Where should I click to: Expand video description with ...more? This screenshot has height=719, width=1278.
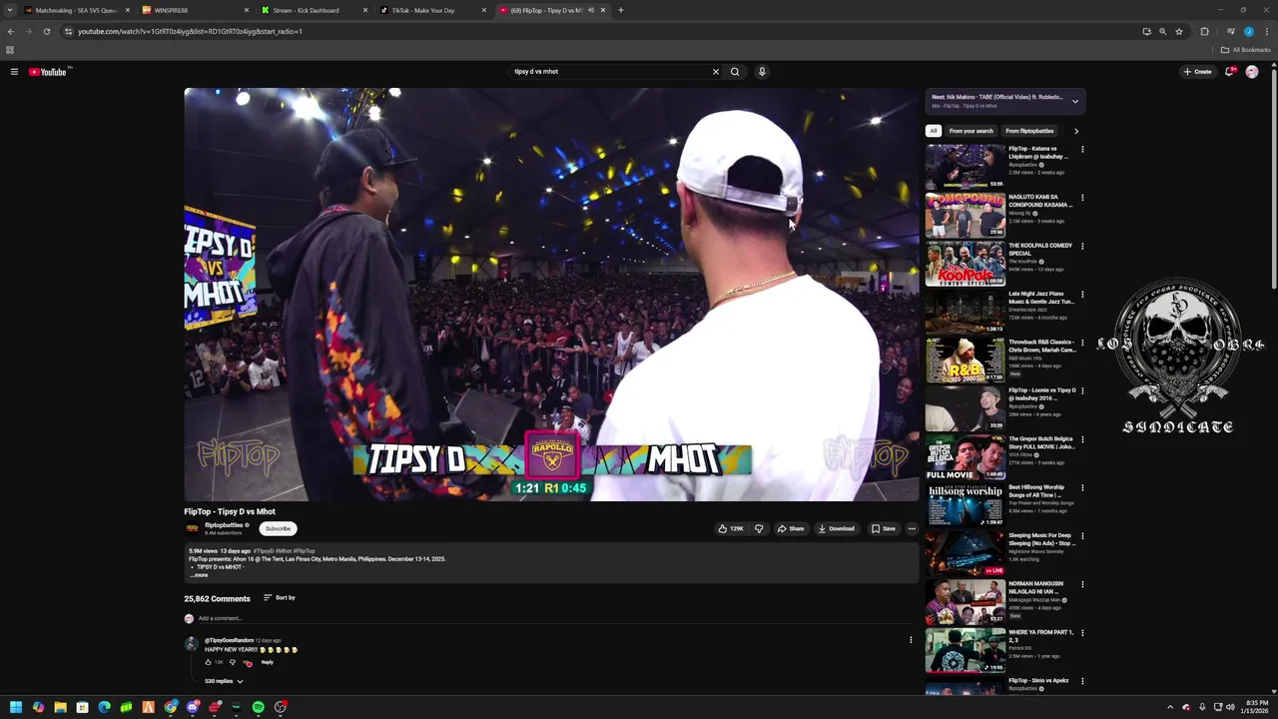click(x=200, y=575)
